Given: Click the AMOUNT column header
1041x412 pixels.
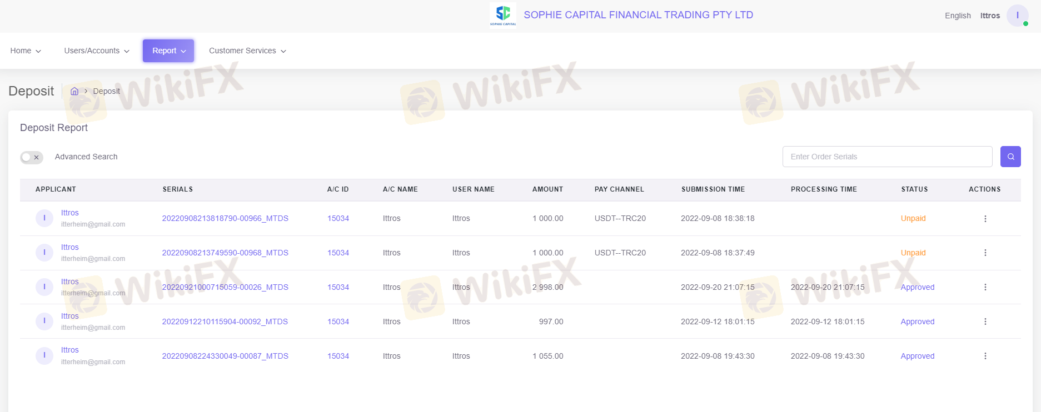Looking at the screenshot, I should point(547,189).
